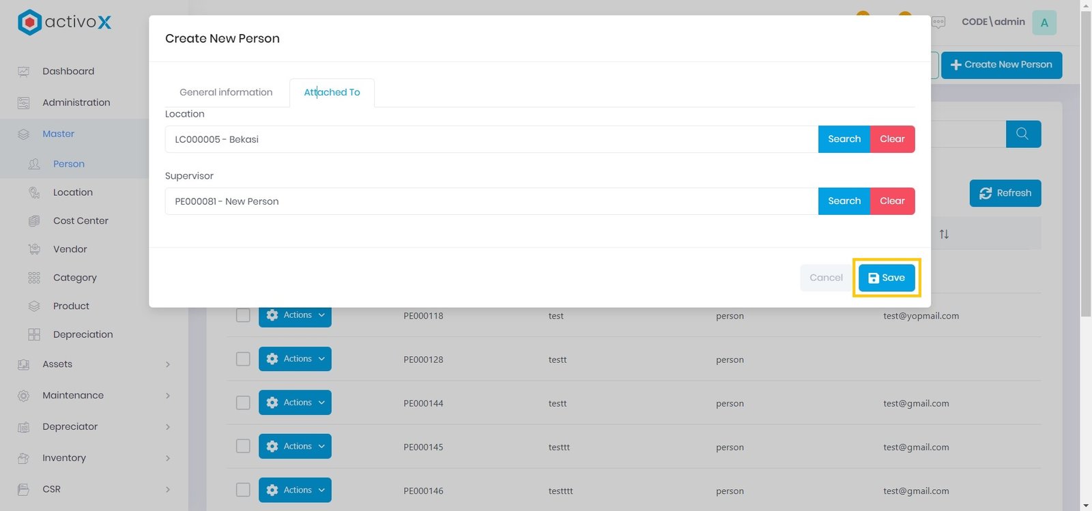The image size is (1092, 511).
Task: Select checkbox for PE000144 row
Action: pyautogui.click(x=243, y=403)
